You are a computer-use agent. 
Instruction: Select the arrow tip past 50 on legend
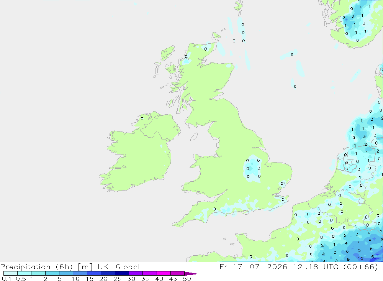coord(192,274)
